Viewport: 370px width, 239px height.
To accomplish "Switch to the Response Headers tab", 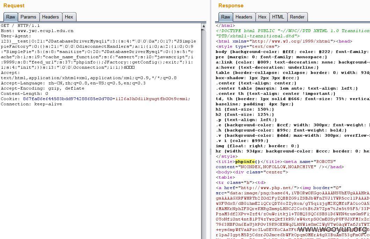I will pyautogui.click(x=244, y=17).
